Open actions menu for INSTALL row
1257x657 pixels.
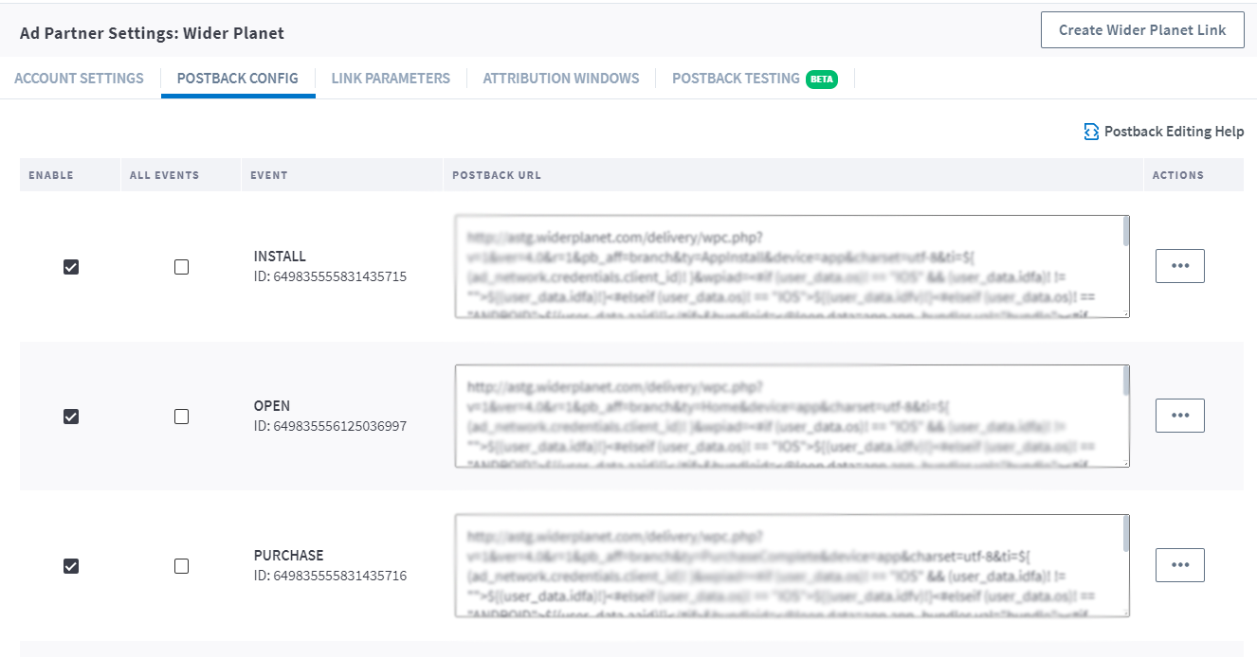[1180, 266]
